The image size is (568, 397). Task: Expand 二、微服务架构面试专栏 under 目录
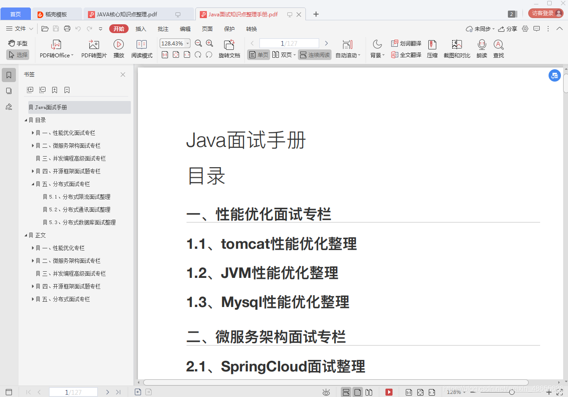[33, 146]
